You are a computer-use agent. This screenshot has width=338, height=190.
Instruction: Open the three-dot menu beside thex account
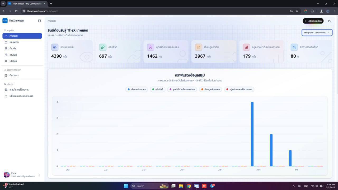tap(39, 175)
